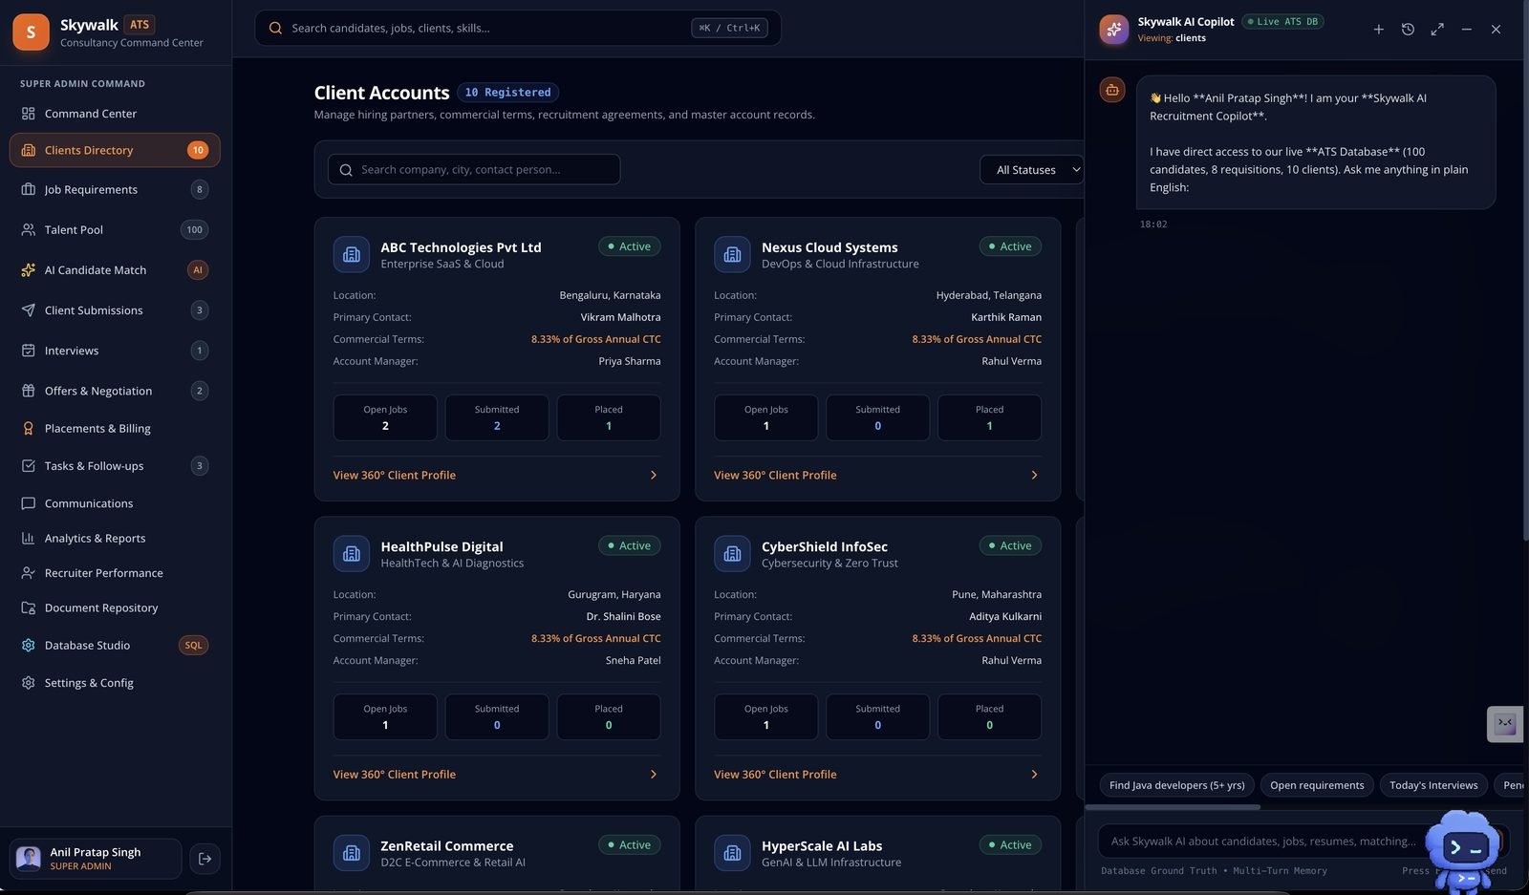
Task: Open Copilot chat history clock icon
Action: 1408,30
